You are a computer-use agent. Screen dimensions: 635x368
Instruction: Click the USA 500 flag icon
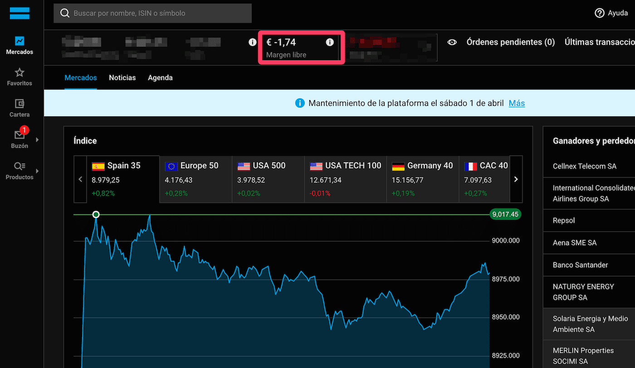pyautogui.click(x=244, y=166)
